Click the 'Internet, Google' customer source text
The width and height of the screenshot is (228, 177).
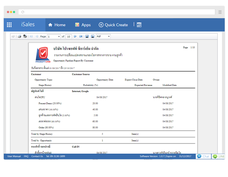tap(80, 91)
